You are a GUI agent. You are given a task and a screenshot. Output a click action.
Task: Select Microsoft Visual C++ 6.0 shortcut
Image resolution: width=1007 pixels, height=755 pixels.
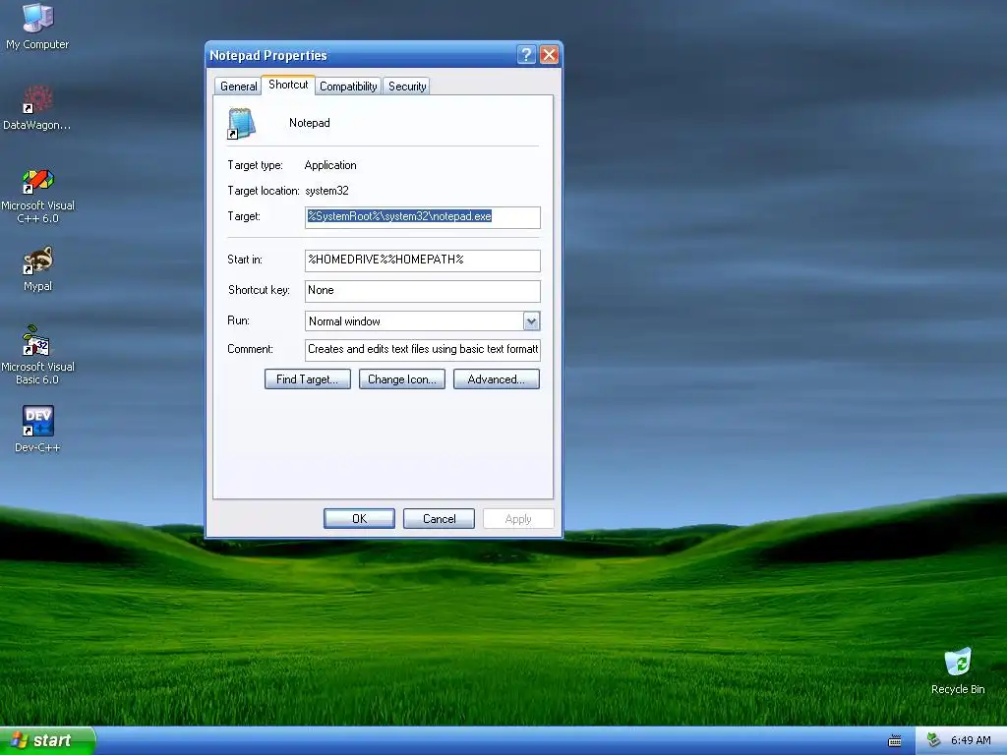(38, 196)
